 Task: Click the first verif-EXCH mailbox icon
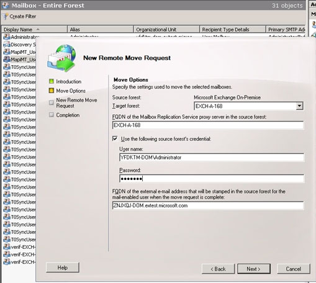(x=7, y=247)
